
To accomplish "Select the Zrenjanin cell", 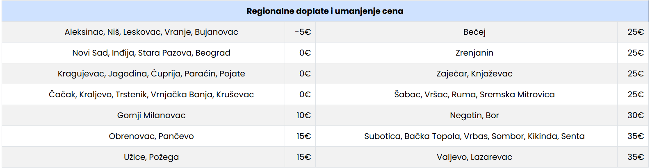I will 474,53.
